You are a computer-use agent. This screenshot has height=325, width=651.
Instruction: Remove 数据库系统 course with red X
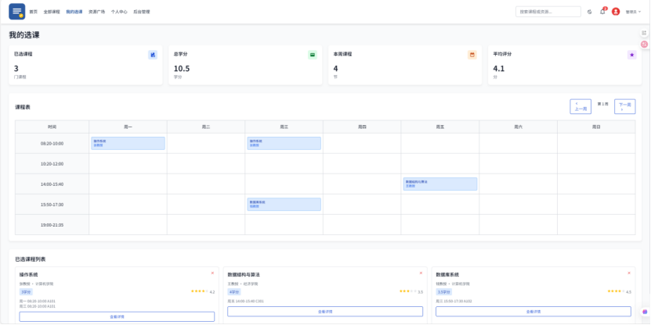click(x=629, y=273)
